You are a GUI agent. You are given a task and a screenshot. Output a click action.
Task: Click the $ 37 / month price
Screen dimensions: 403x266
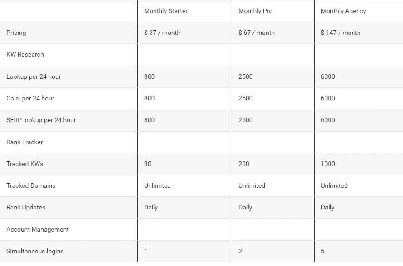tap(162, 33)
